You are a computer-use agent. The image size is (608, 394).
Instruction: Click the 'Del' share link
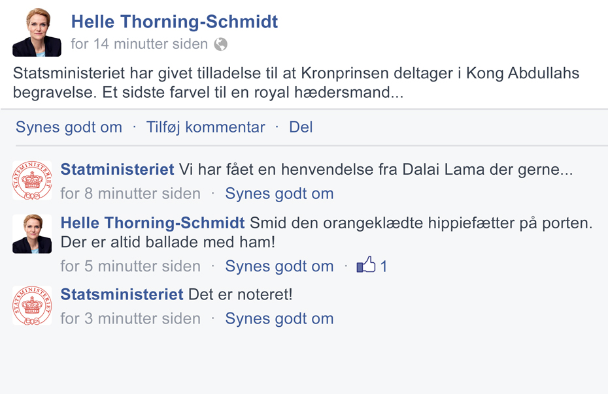[x=301, y=127]
